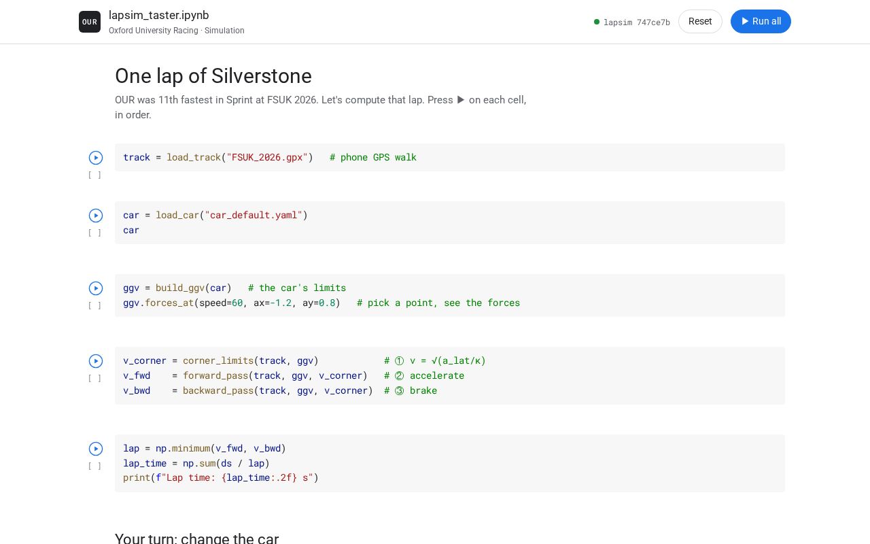Run the load_track cell
The image size is (870, 544).
96,158
